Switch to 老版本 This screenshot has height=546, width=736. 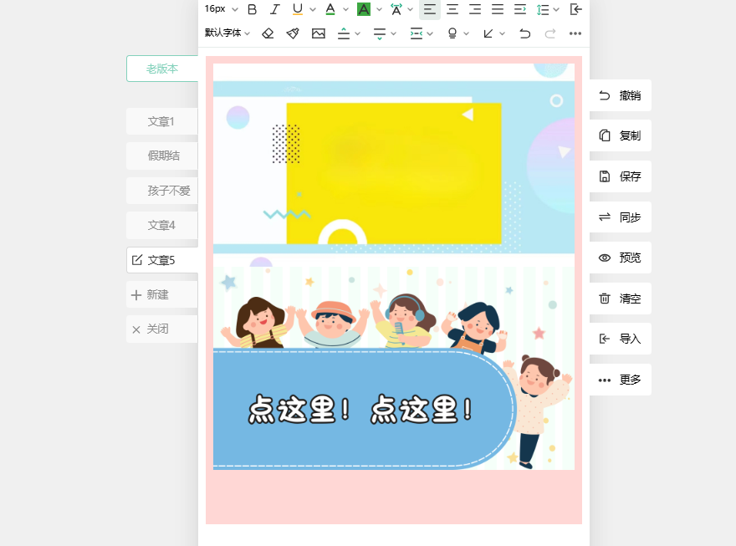[162, 69]
